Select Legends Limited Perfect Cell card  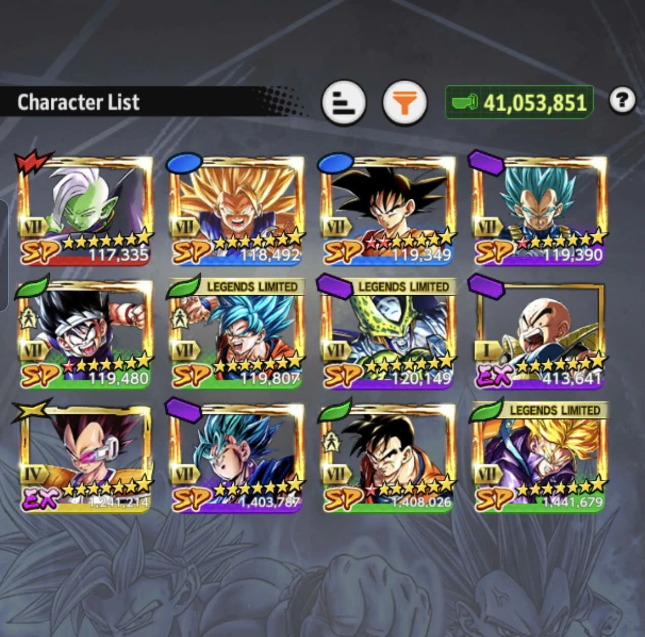click(x=388, y=334)
